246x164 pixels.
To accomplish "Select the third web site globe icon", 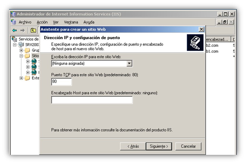I will pyautogui.click(x=34, y=72).
